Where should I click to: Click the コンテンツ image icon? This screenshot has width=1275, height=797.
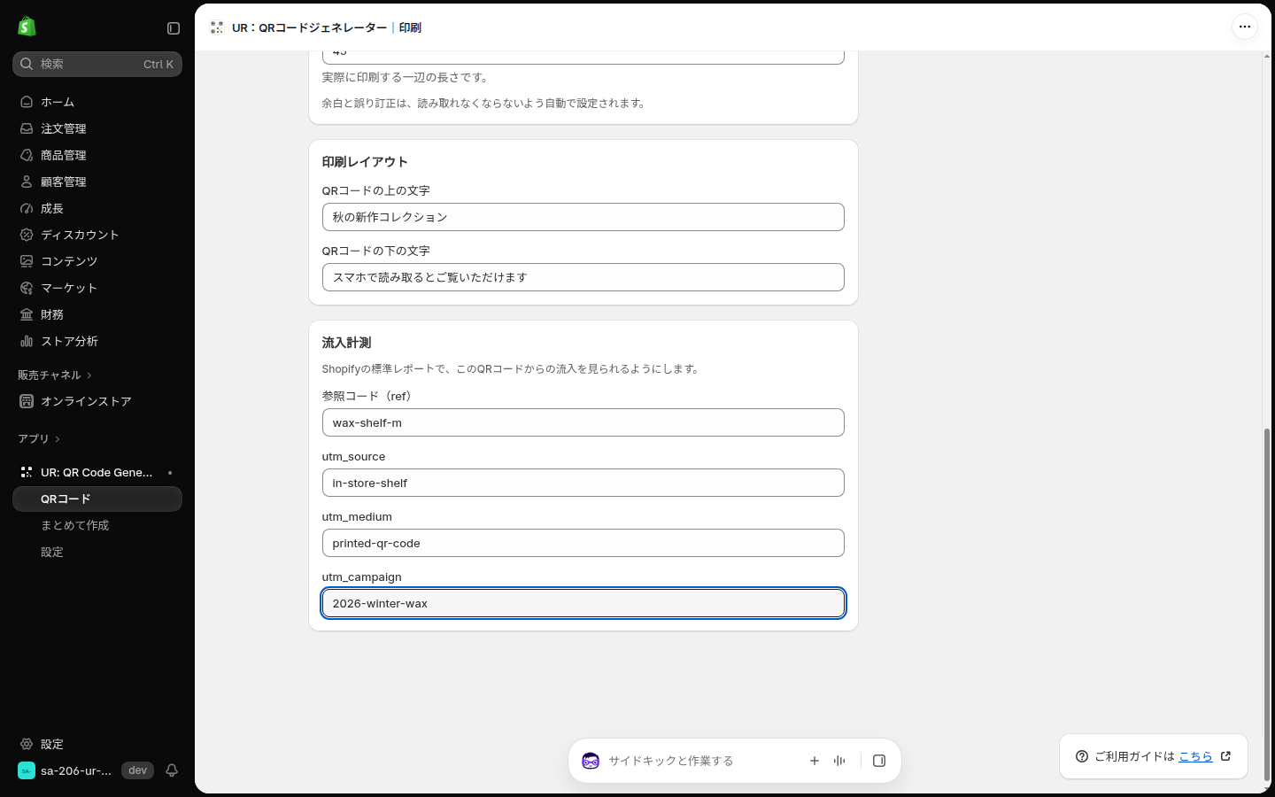point(27,261)
